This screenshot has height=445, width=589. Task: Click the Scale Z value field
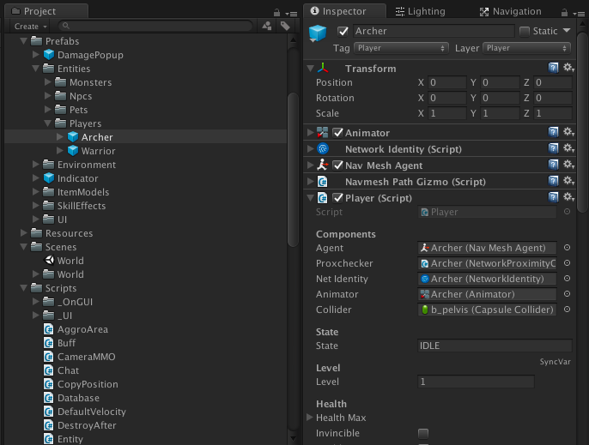point(554,113)
